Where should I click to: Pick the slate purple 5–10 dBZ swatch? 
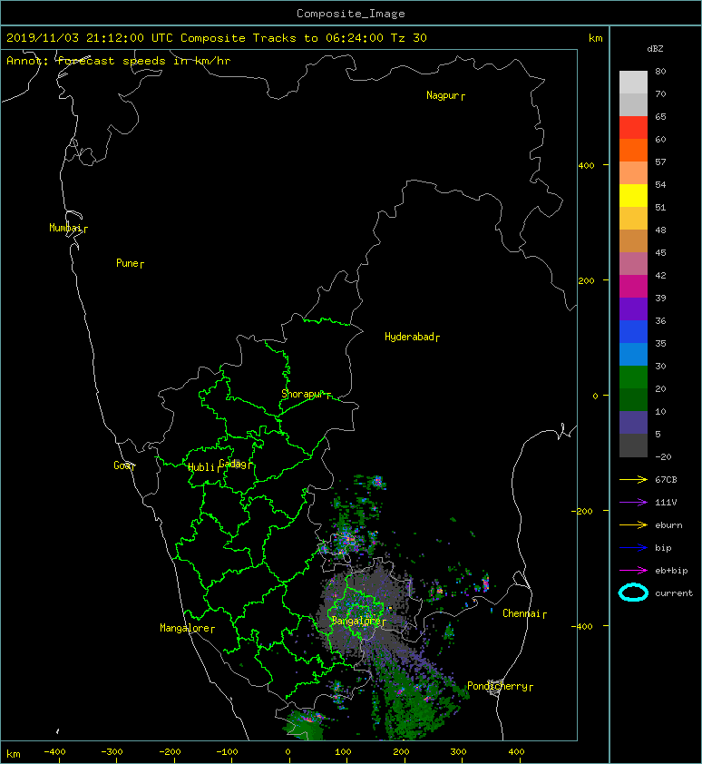tap(633, 423)
